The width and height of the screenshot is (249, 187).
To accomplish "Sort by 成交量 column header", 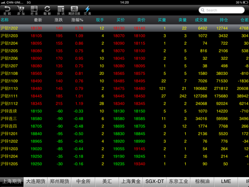I will tap(201, 20).
